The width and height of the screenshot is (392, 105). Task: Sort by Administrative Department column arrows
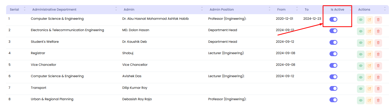tap(116, 9)
